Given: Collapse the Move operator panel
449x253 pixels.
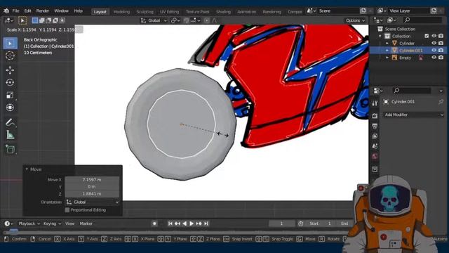Looking at the screenshot, I should (27, 169).
